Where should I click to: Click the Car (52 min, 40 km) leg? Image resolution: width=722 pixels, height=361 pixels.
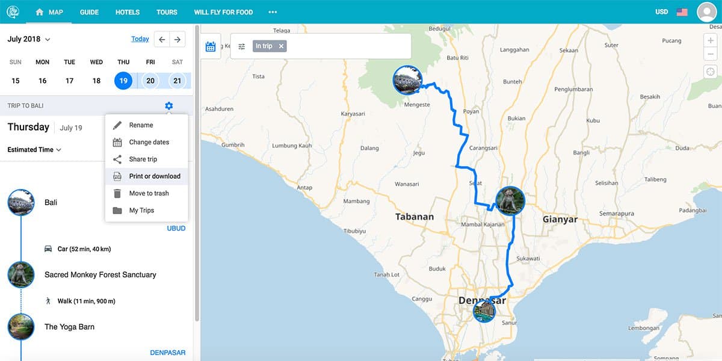point(78,249)
